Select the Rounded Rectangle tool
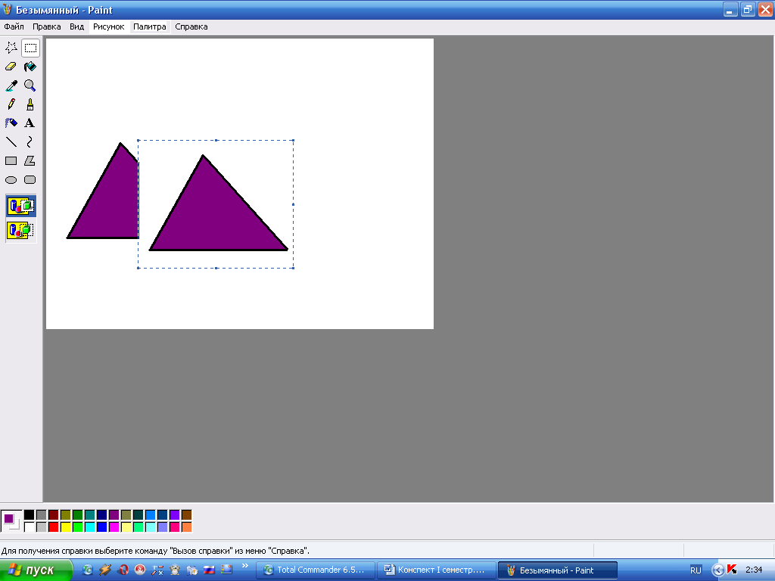775x581 pixels. (30, 180)
